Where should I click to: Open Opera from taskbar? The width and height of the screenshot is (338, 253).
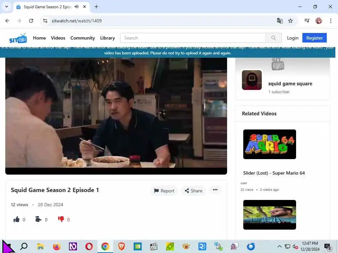click(89, 246)
